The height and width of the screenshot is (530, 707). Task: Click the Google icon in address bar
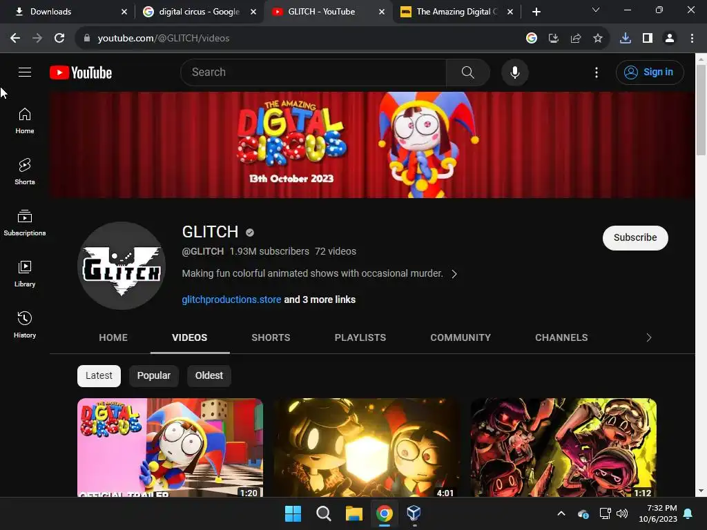click(531, 39)
